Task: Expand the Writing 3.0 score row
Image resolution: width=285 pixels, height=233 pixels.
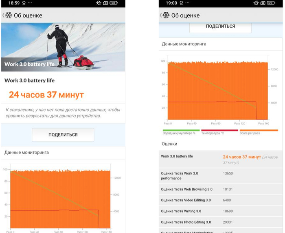Action: pyautogui.click(x=219, y=211)
